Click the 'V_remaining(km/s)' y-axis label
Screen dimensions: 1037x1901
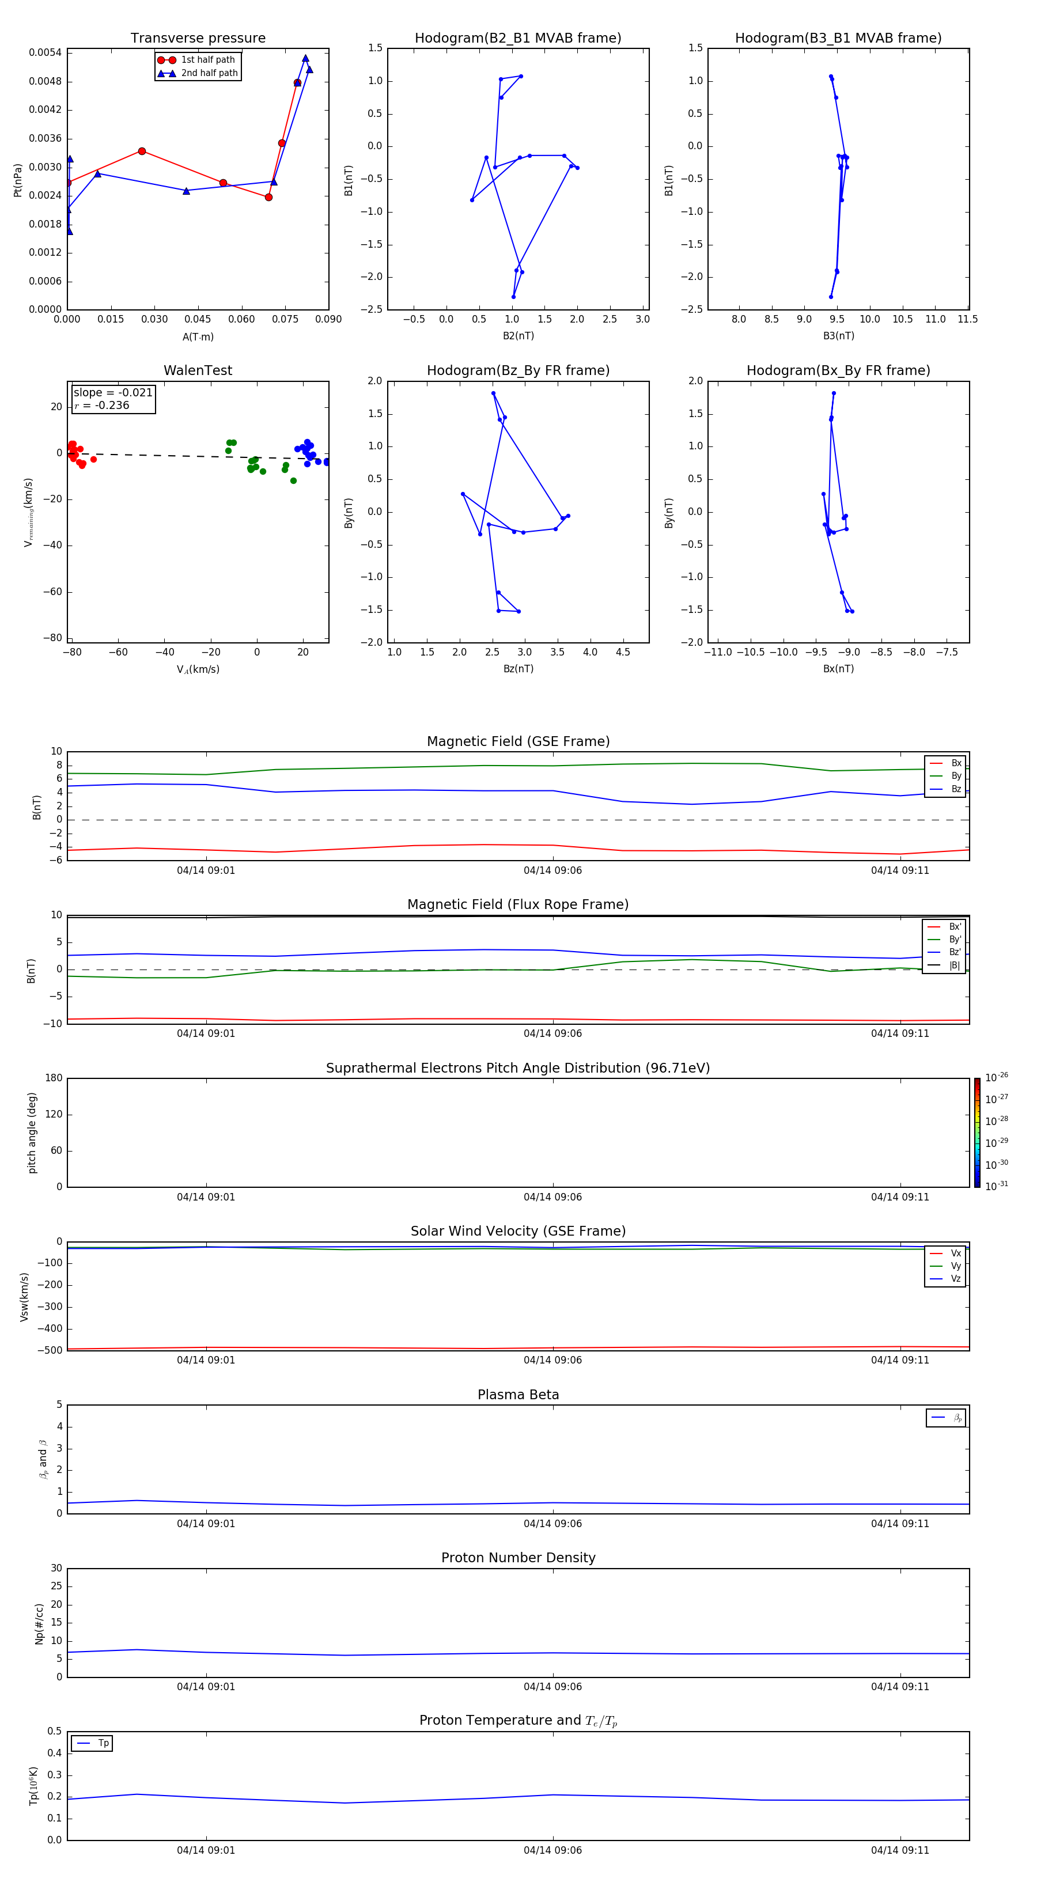(x=29, y=512)
